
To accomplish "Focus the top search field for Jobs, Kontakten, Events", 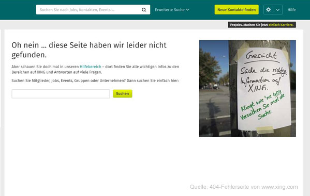I will [x=93, y=10].
